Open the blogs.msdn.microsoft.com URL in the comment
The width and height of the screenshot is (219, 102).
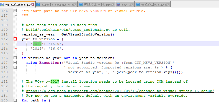click(x=120, y=91)
